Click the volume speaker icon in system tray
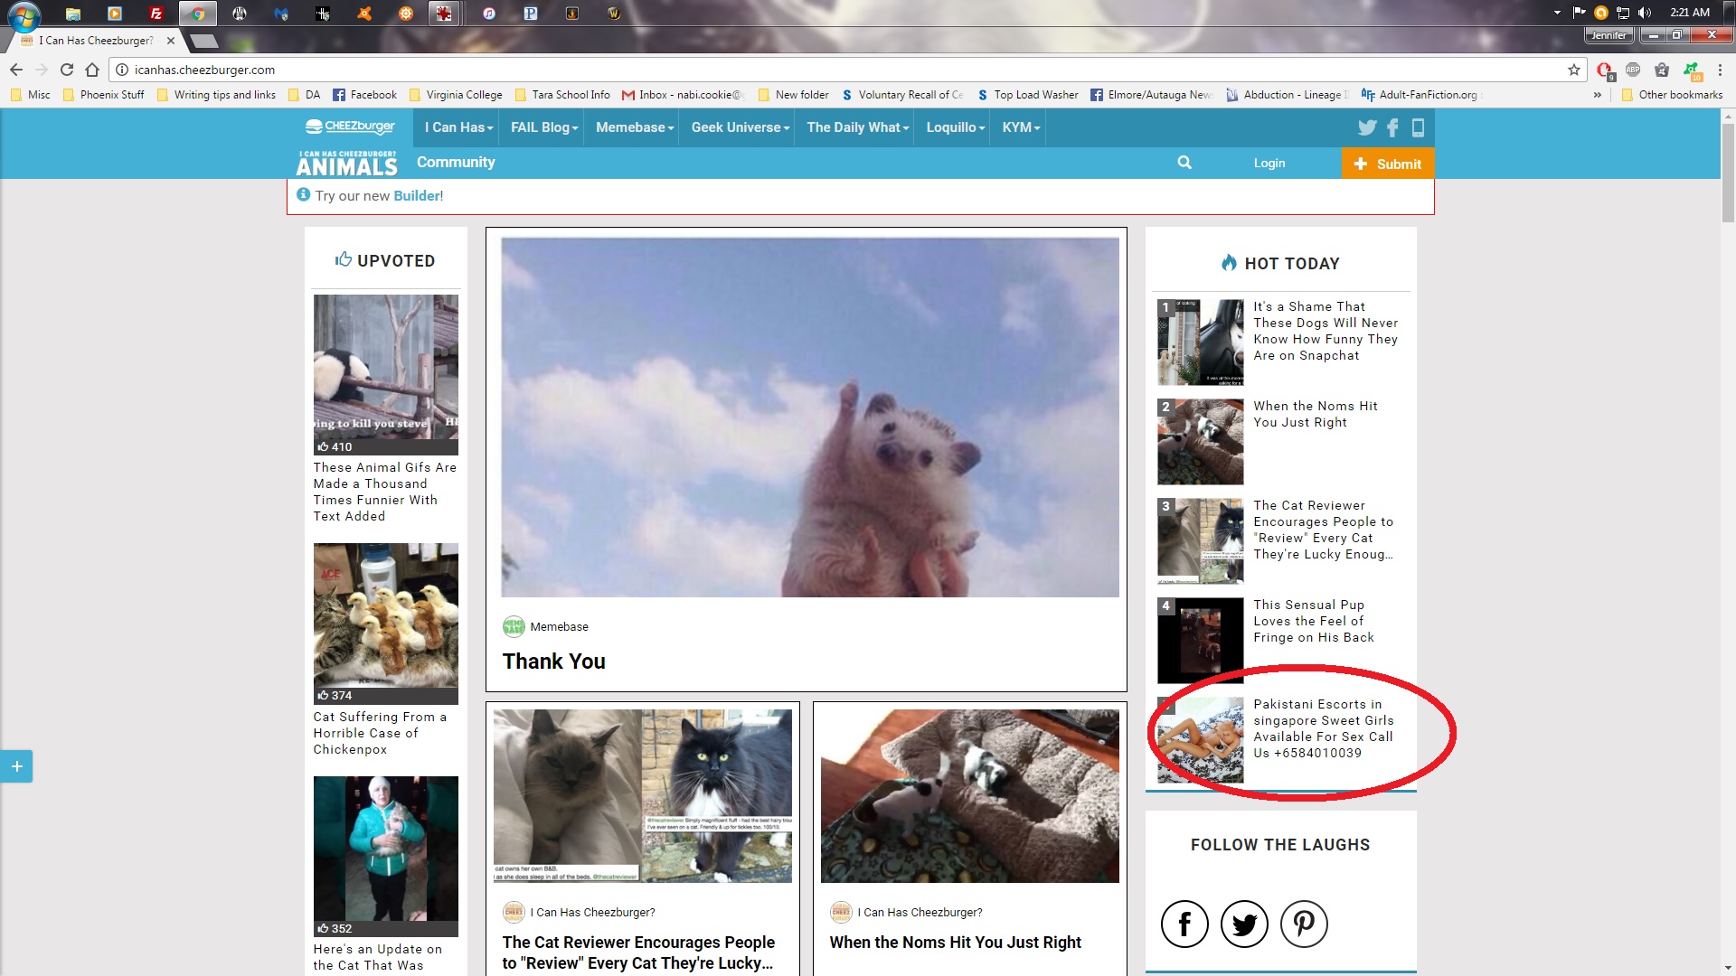Image resolution: width=1736 pixels, height=976 pixels. (1645, 13)
